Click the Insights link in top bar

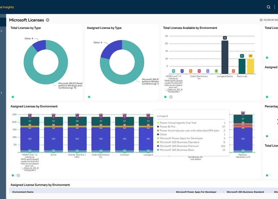tap(7, 7)
